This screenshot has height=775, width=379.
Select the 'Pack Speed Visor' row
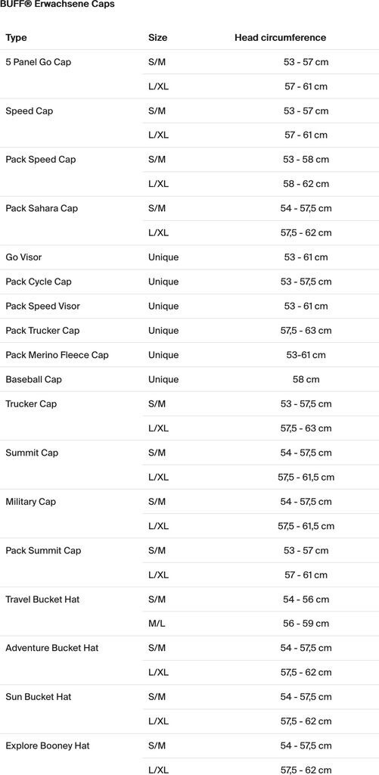click(189, 306)
